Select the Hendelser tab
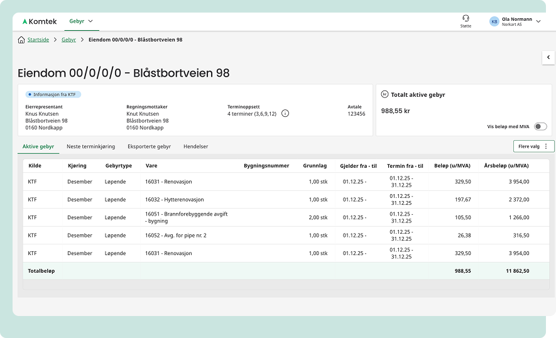The width and height of the screenshot is (556, 338). (195, 146)
